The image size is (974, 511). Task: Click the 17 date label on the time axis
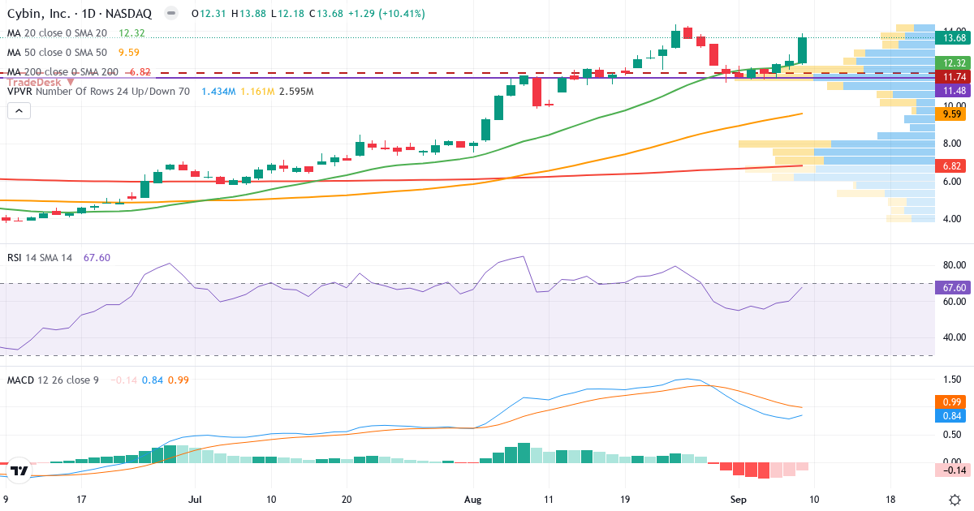pos(81,500)
